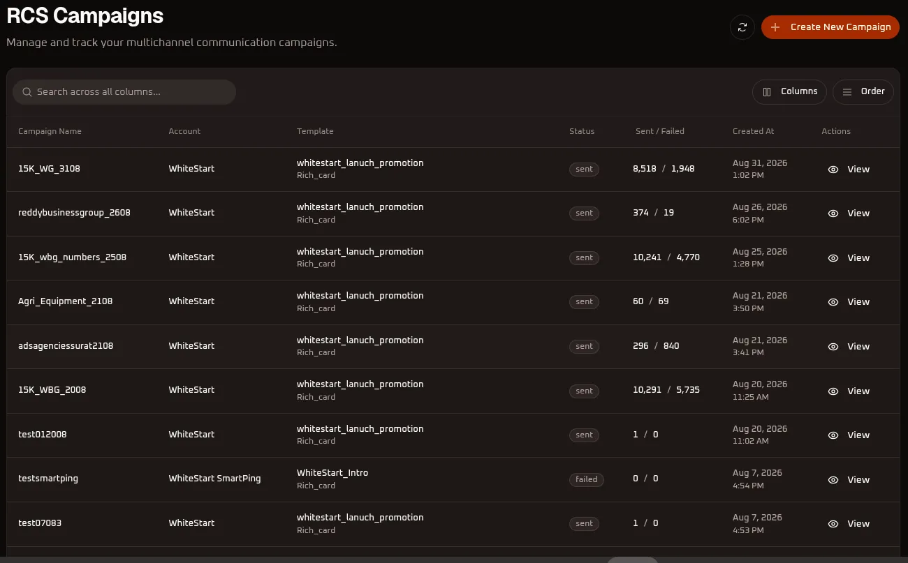Click eye icon for testsmartping
The image size is (908, 563).
click(833, 480)
